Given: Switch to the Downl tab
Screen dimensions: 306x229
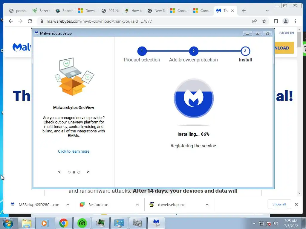Looking at the screenshot, I should coord(88,11).
